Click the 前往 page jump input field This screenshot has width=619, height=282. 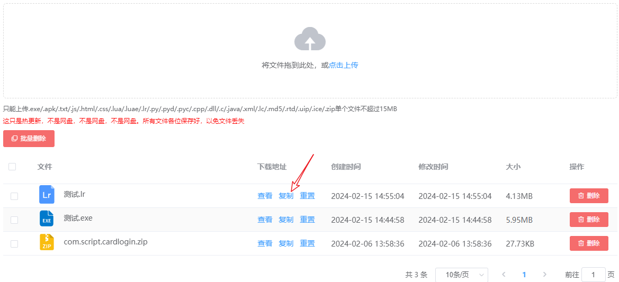[x=594, y=275]
